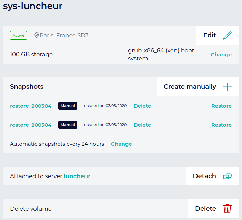Screen dimensions: 242x220
Task: Click the pencil edit icon
Action: (x=227, y=35)
